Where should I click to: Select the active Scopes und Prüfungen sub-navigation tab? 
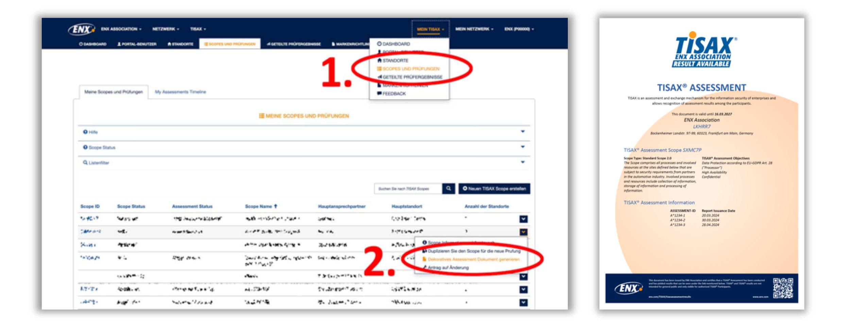pyautogui.click(x=230, y=44)
